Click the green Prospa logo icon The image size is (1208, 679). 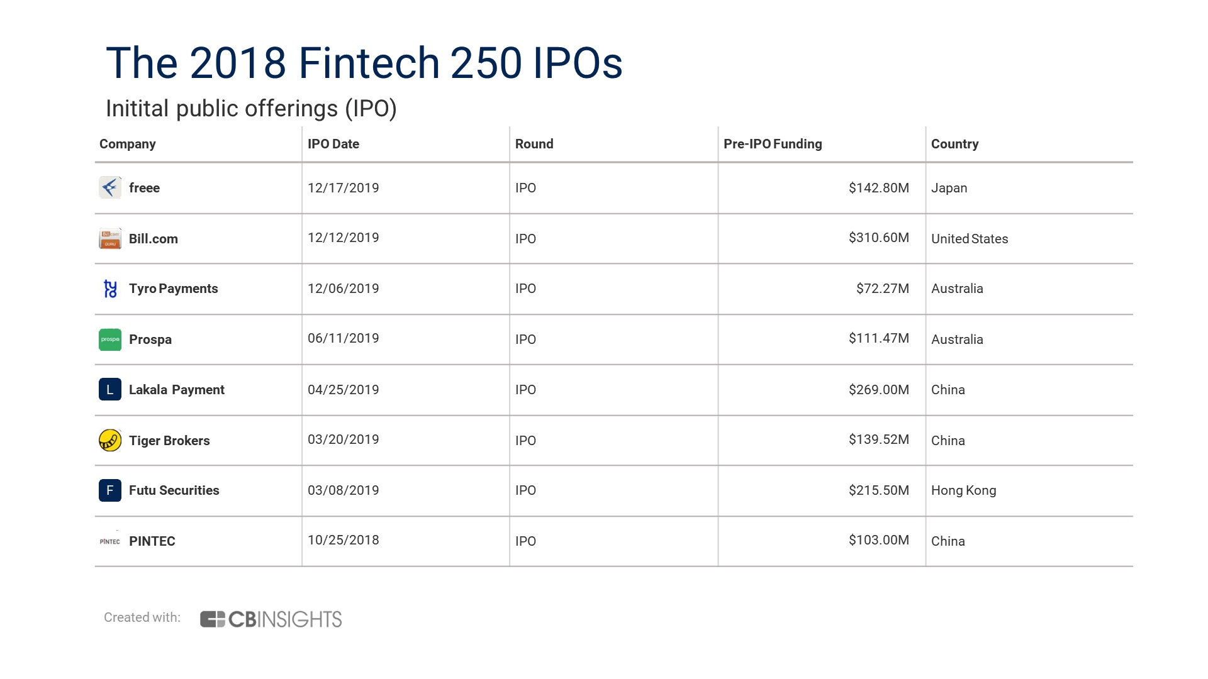110,339
